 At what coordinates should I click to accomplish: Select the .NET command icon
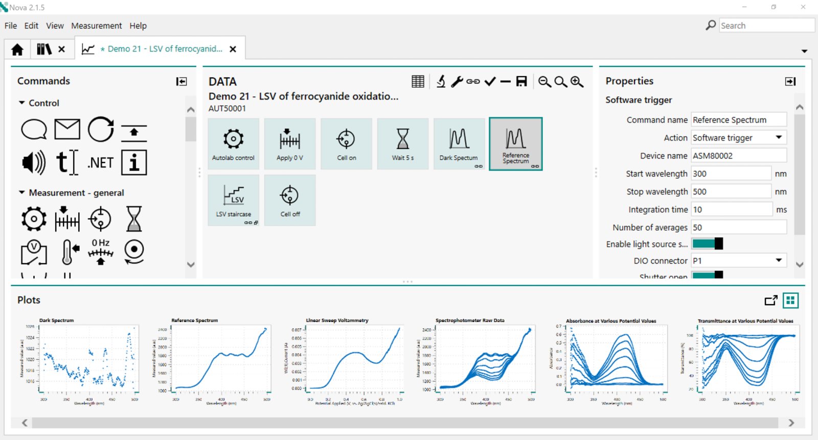point(100,163)
